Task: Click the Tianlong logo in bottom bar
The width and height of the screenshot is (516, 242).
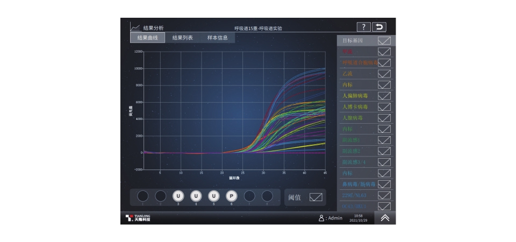Action: click(x=138, y=218)
